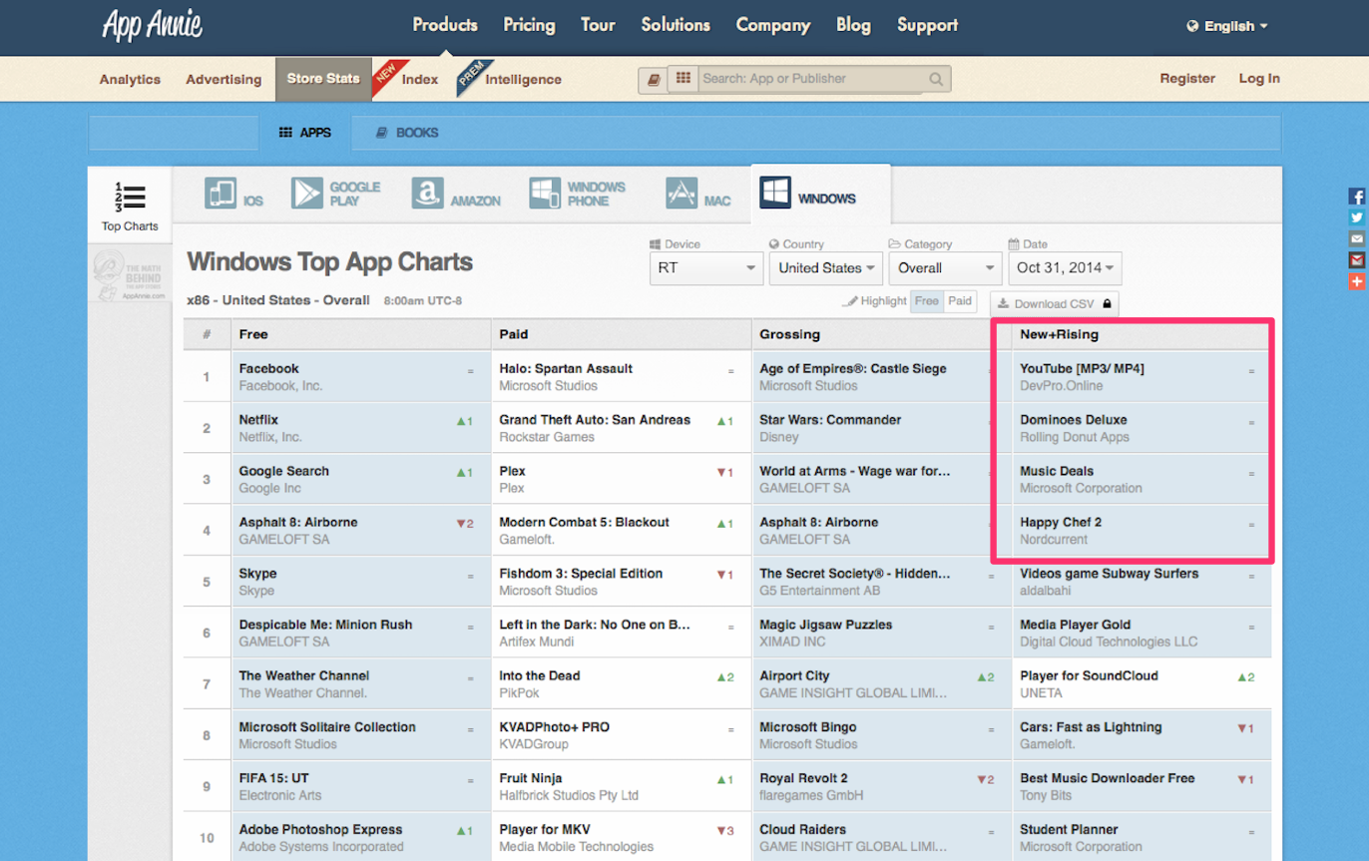Open Netflix app in Free chart
Image resolution: width=1369 pixels, height=861 pixels.
[x=258, y=420]
